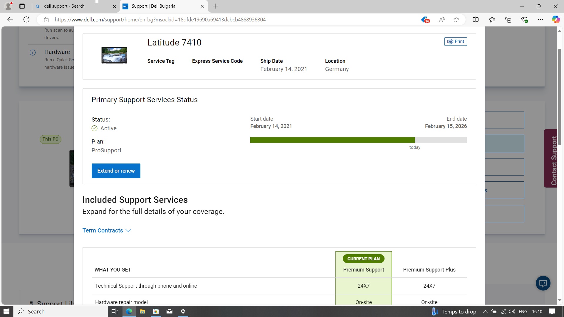The height and width of the screenshot is (317, 564).
Task: Print the warranty details
Action: click(456, 41)
